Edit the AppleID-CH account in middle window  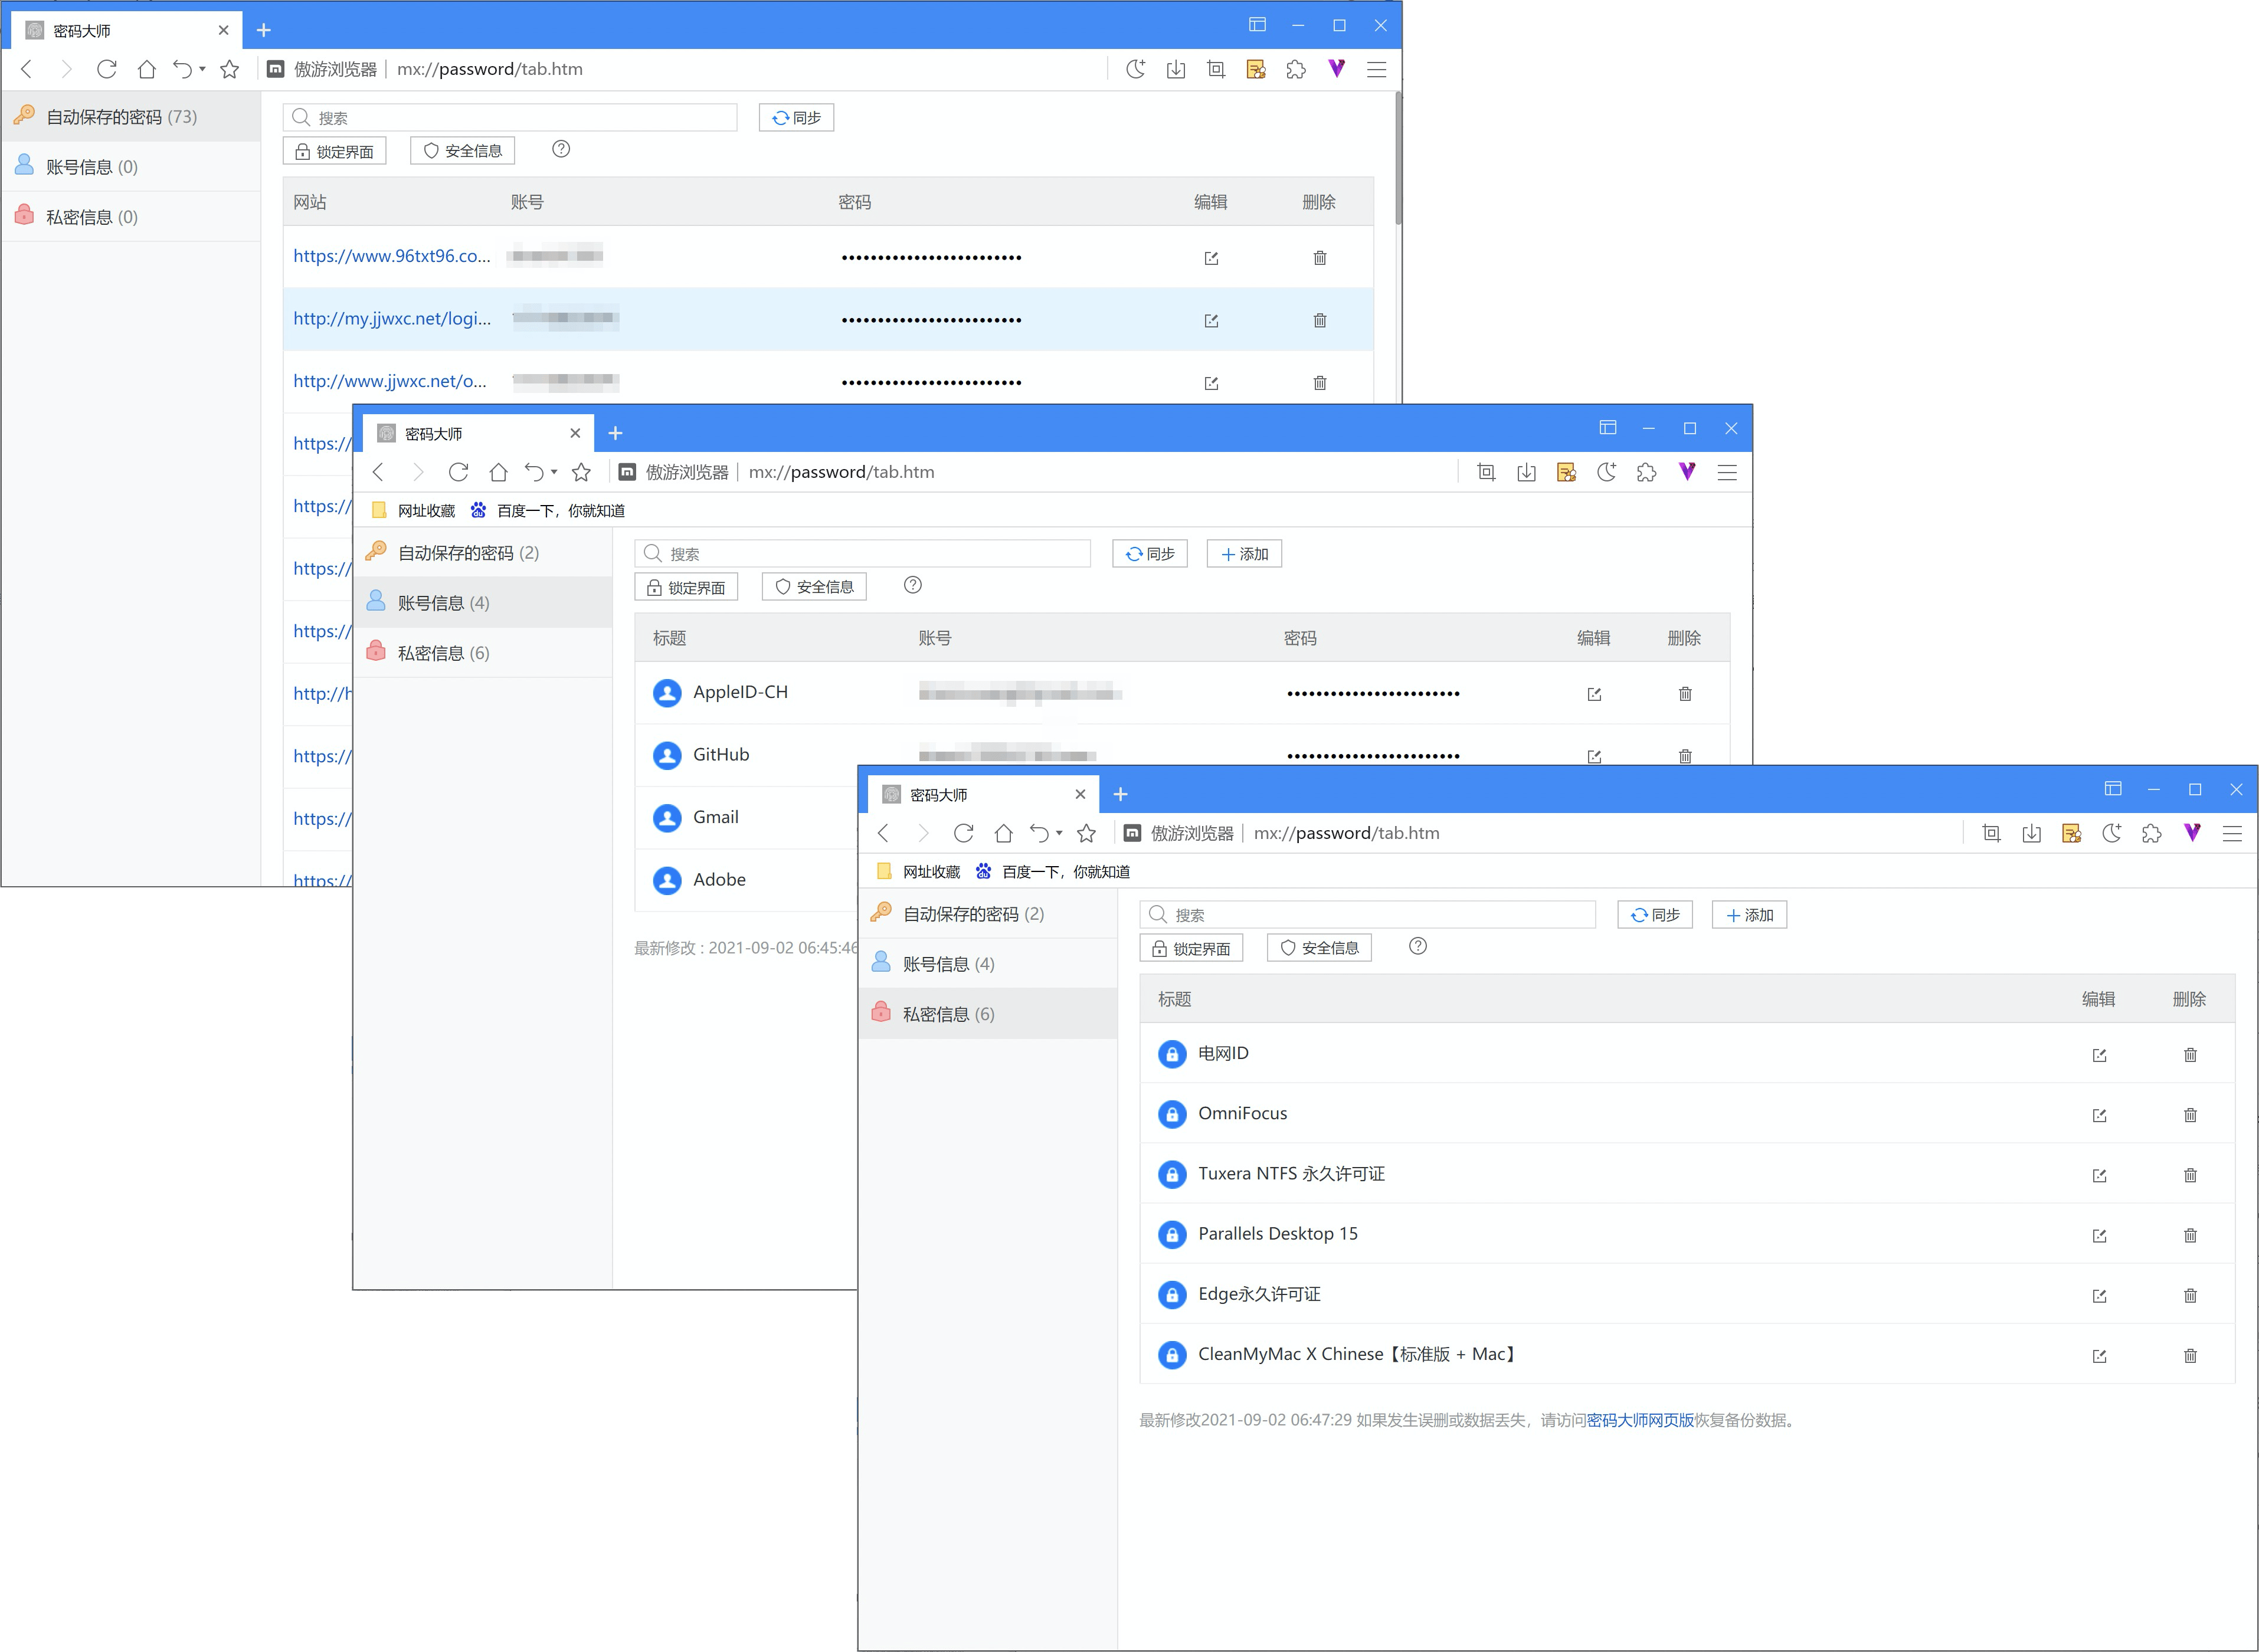pos(1594,694)
